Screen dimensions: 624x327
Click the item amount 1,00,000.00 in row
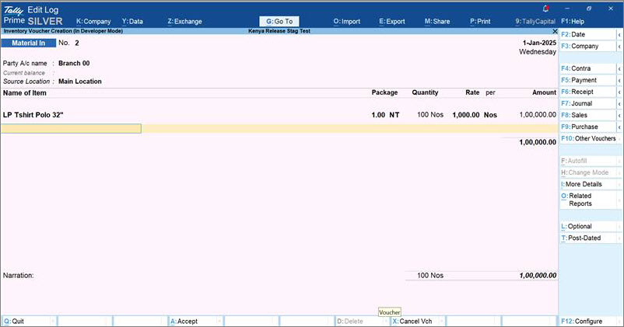pyautogui.click(x=538, y=115)
